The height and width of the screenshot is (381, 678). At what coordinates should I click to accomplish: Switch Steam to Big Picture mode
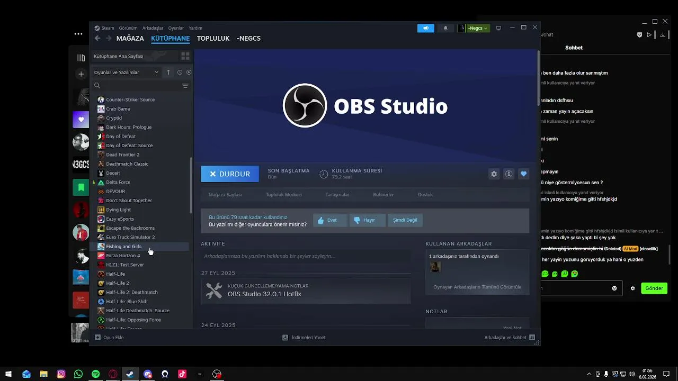[x=498, y=28]
